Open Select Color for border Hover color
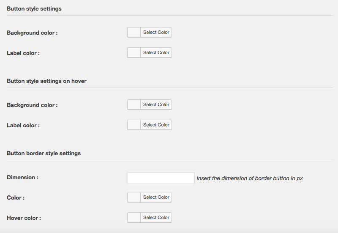 point(156,217)
